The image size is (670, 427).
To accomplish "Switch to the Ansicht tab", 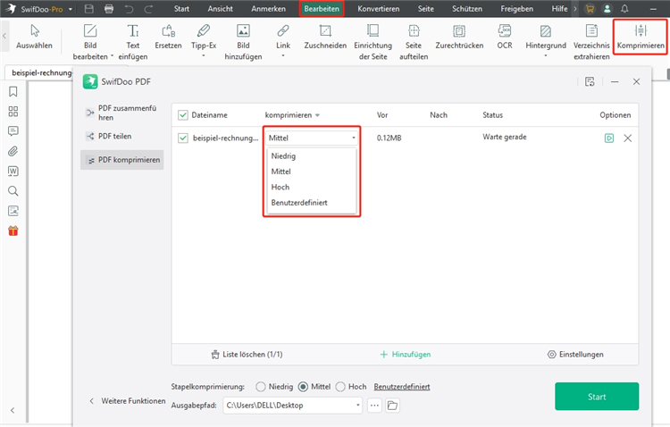I will (221, 9).
